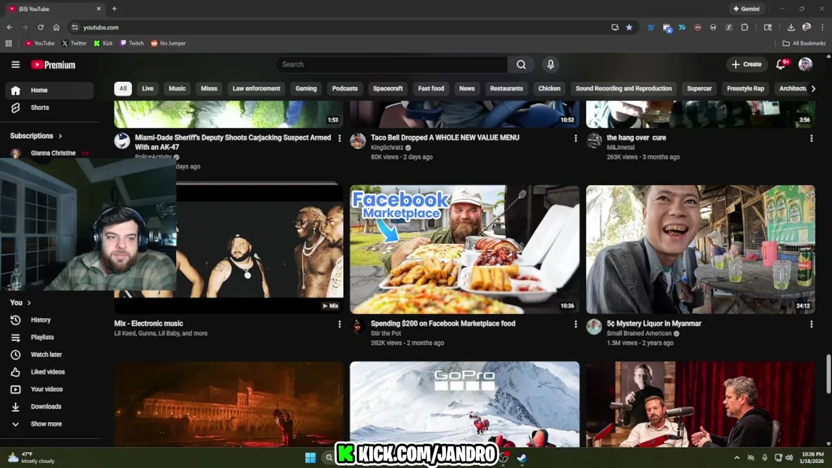Select the All filter chip
Image resolution: width=832 pixels, height=468 pixels.
[123, 88]
